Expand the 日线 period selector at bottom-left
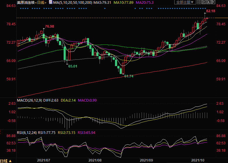Viewport: 228px width, 163px height. coord(11,161)
